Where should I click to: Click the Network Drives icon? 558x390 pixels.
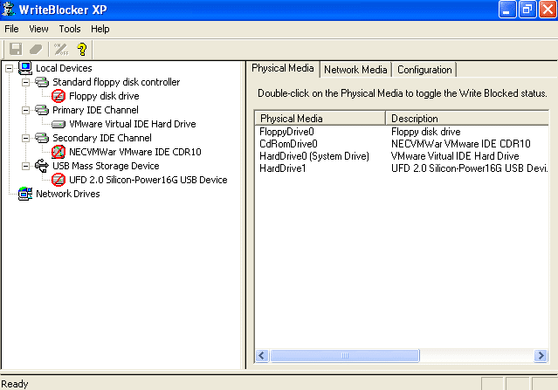25,194
